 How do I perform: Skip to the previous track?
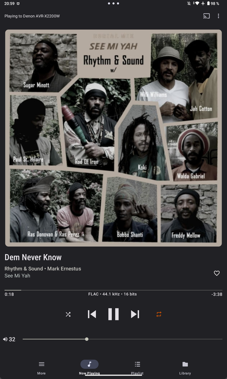(x=92, y=314)
